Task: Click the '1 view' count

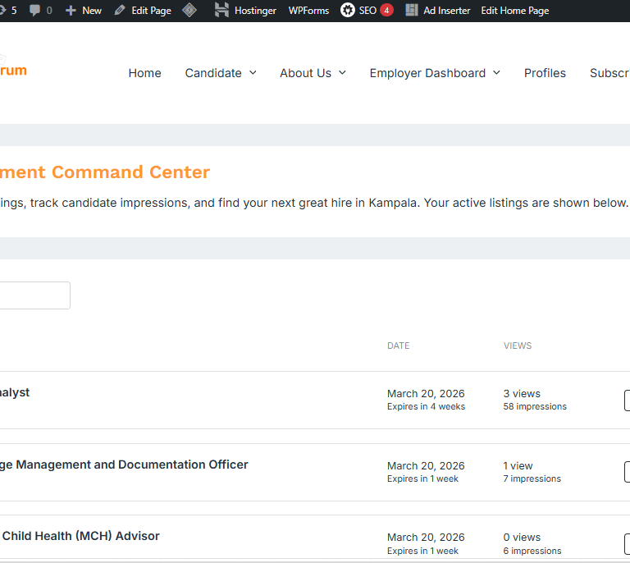Action: [518, 466]
